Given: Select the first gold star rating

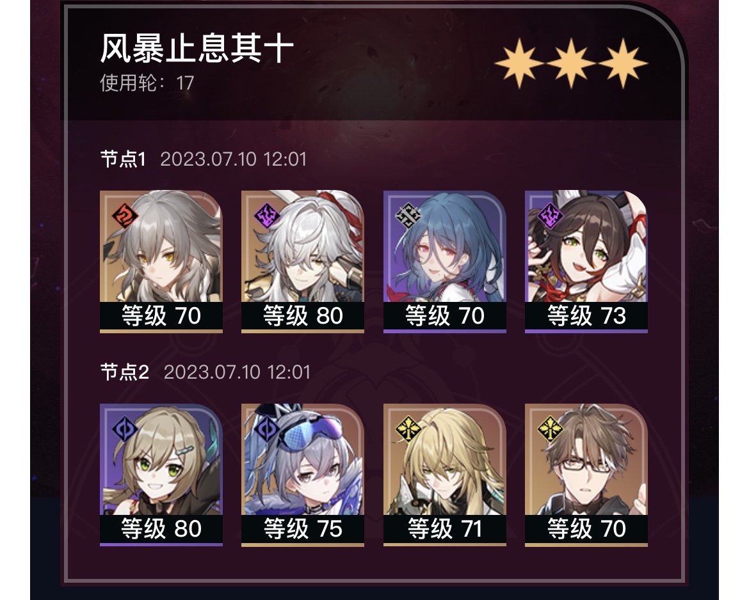Looking at the screenshot, I should tap(519, 63).
